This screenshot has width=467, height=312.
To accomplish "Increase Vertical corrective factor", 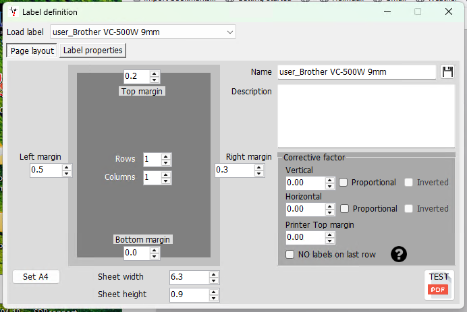I will tap(330, 180).
